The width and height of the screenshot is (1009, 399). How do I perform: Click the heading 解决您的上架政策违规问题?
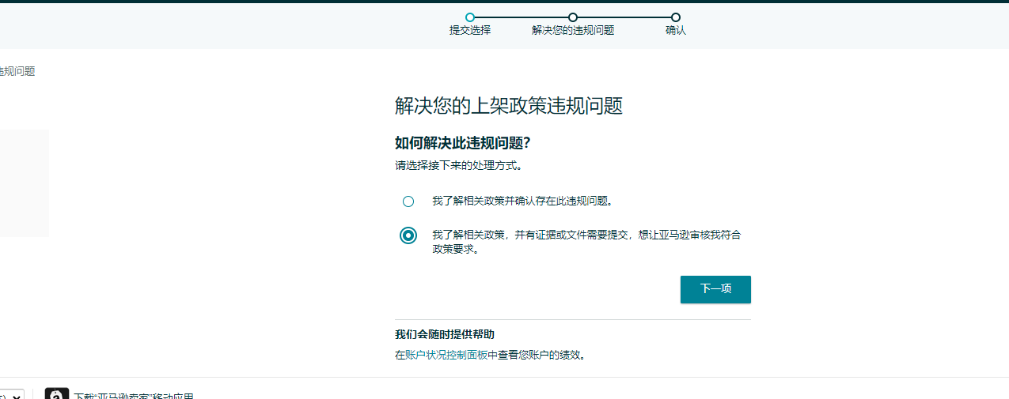508,107
